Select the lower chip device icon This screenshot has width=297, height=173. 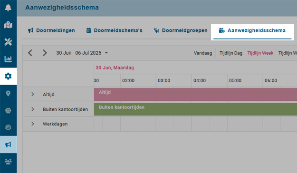point(8,127)
